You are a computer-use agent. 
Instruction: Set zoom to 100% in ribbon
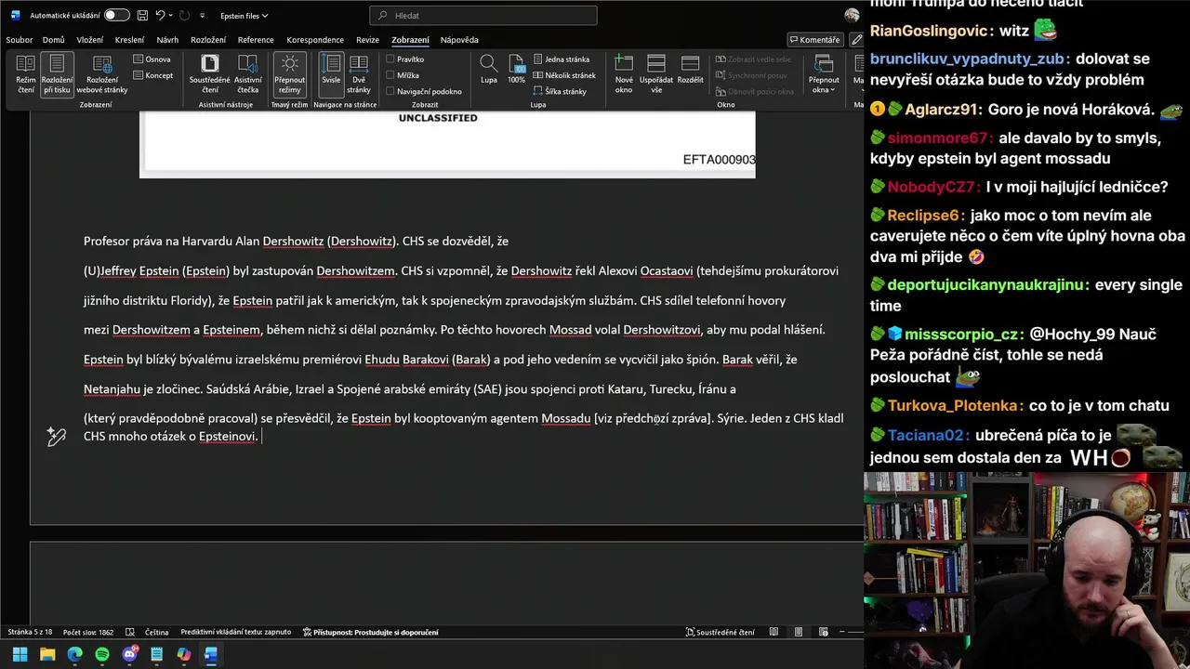pyautogui.click(x=516, y=71)
